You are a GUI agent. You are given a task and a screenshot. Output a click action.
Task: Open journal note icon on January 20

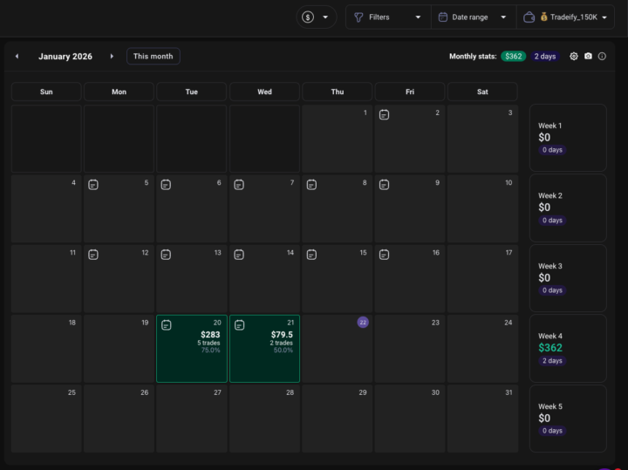(x=166, y=324)
